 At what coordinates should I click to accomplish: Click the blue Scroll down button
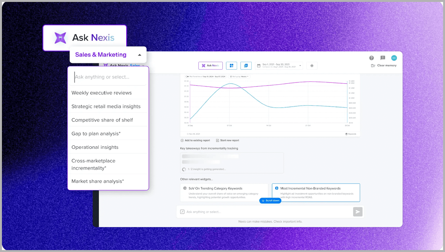(x=270, y=201)
